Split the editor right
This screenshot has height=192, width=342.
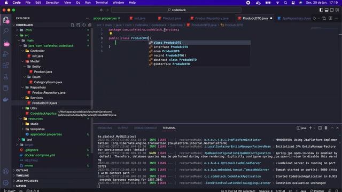pos(330,18)
